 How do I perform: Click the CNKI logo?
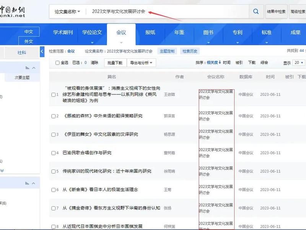pos(13,12)
